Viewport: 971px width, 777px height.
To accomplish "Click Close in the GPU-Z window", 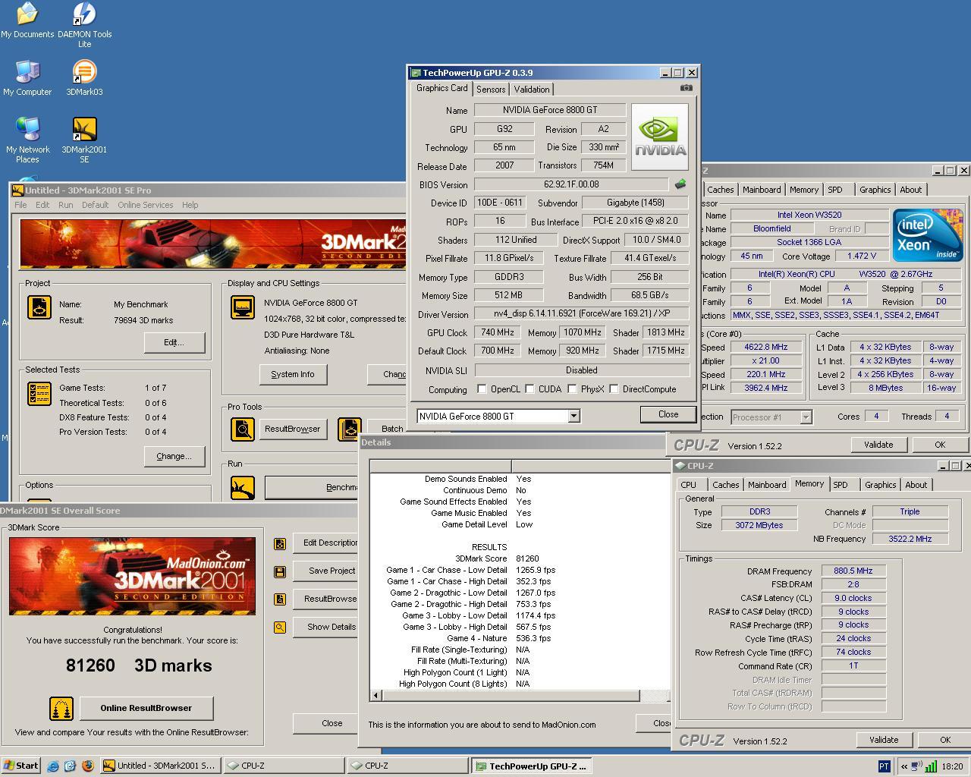I will point(668,414).
